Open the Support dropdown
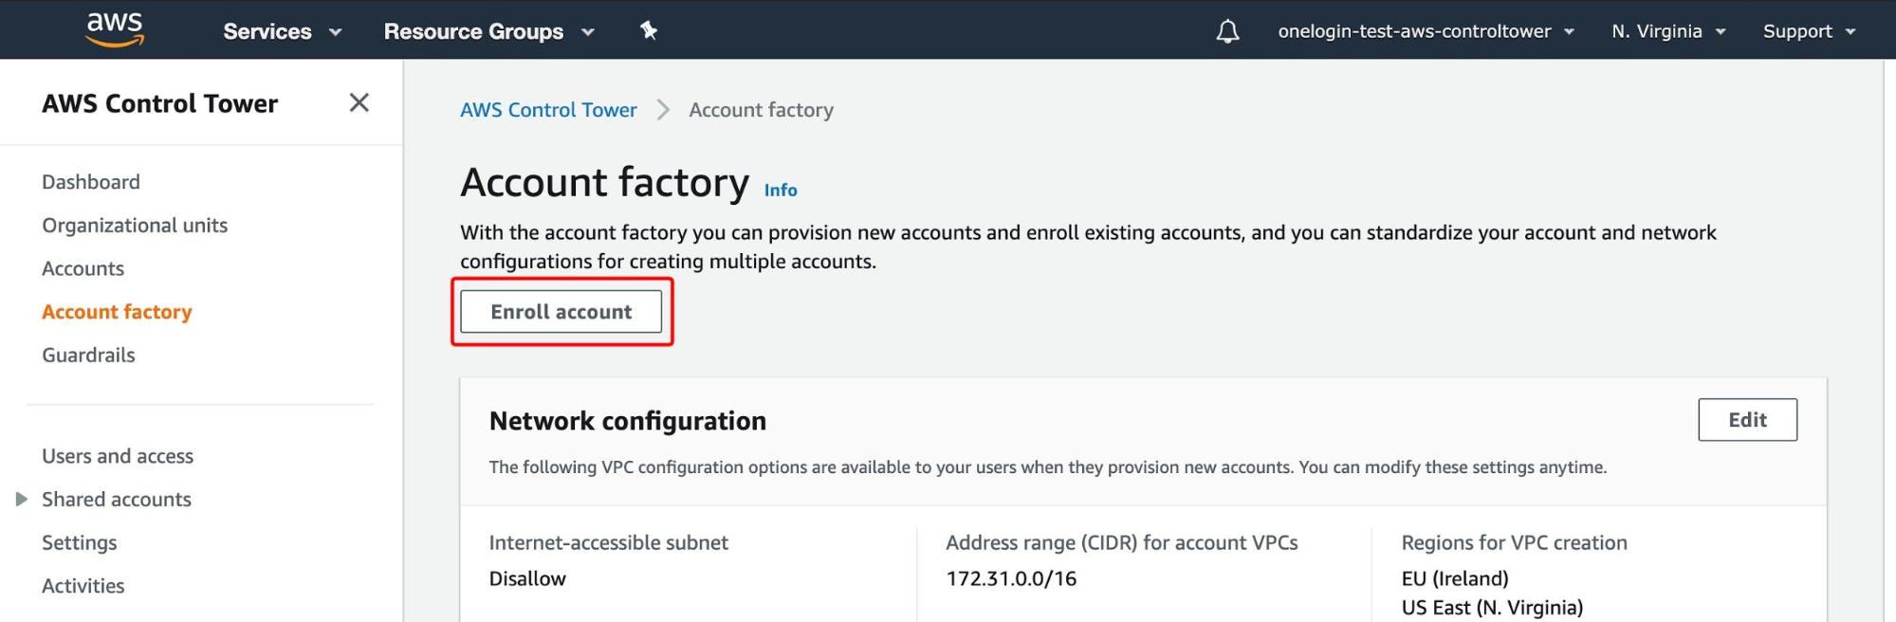1896x622 pixels. click(x=1806, y=30)
